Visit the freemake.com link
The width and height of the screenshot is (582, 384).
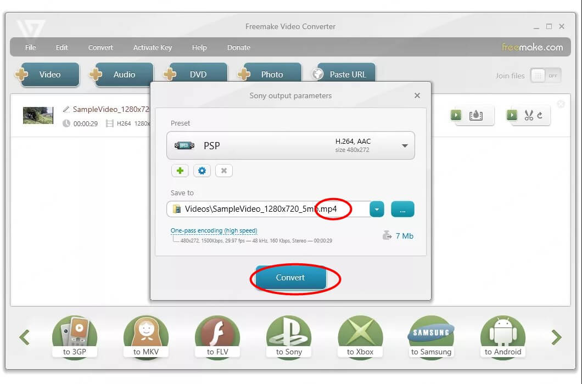[532, 47]
